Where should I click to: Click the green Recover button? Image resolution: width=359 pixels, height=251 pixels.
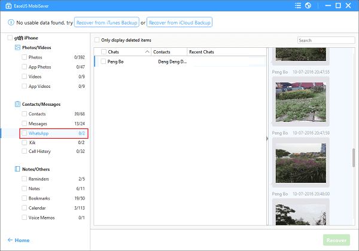pyautogui.click(x=336, y=240)
